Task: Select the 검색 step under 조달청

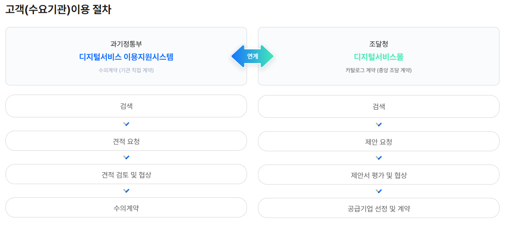Action: coord(379,106)
